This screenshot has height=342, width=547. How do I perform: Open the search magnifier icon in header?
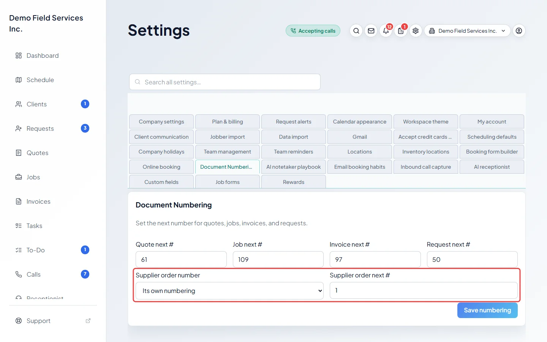[356, 31]
